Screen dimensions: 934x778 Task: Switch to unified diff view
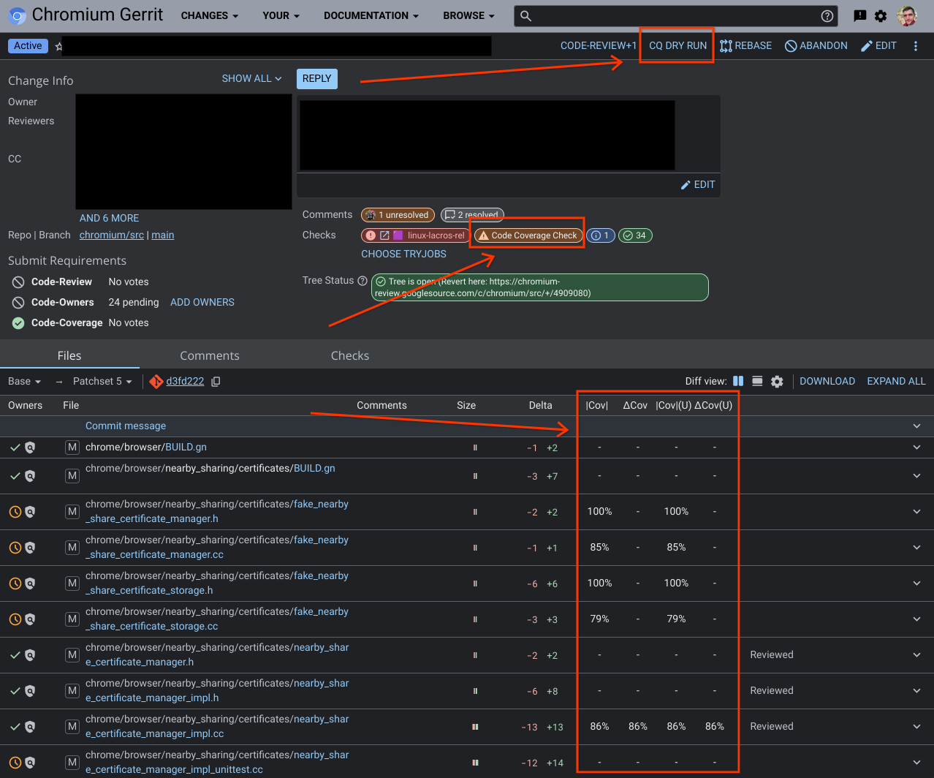(757, 381)
